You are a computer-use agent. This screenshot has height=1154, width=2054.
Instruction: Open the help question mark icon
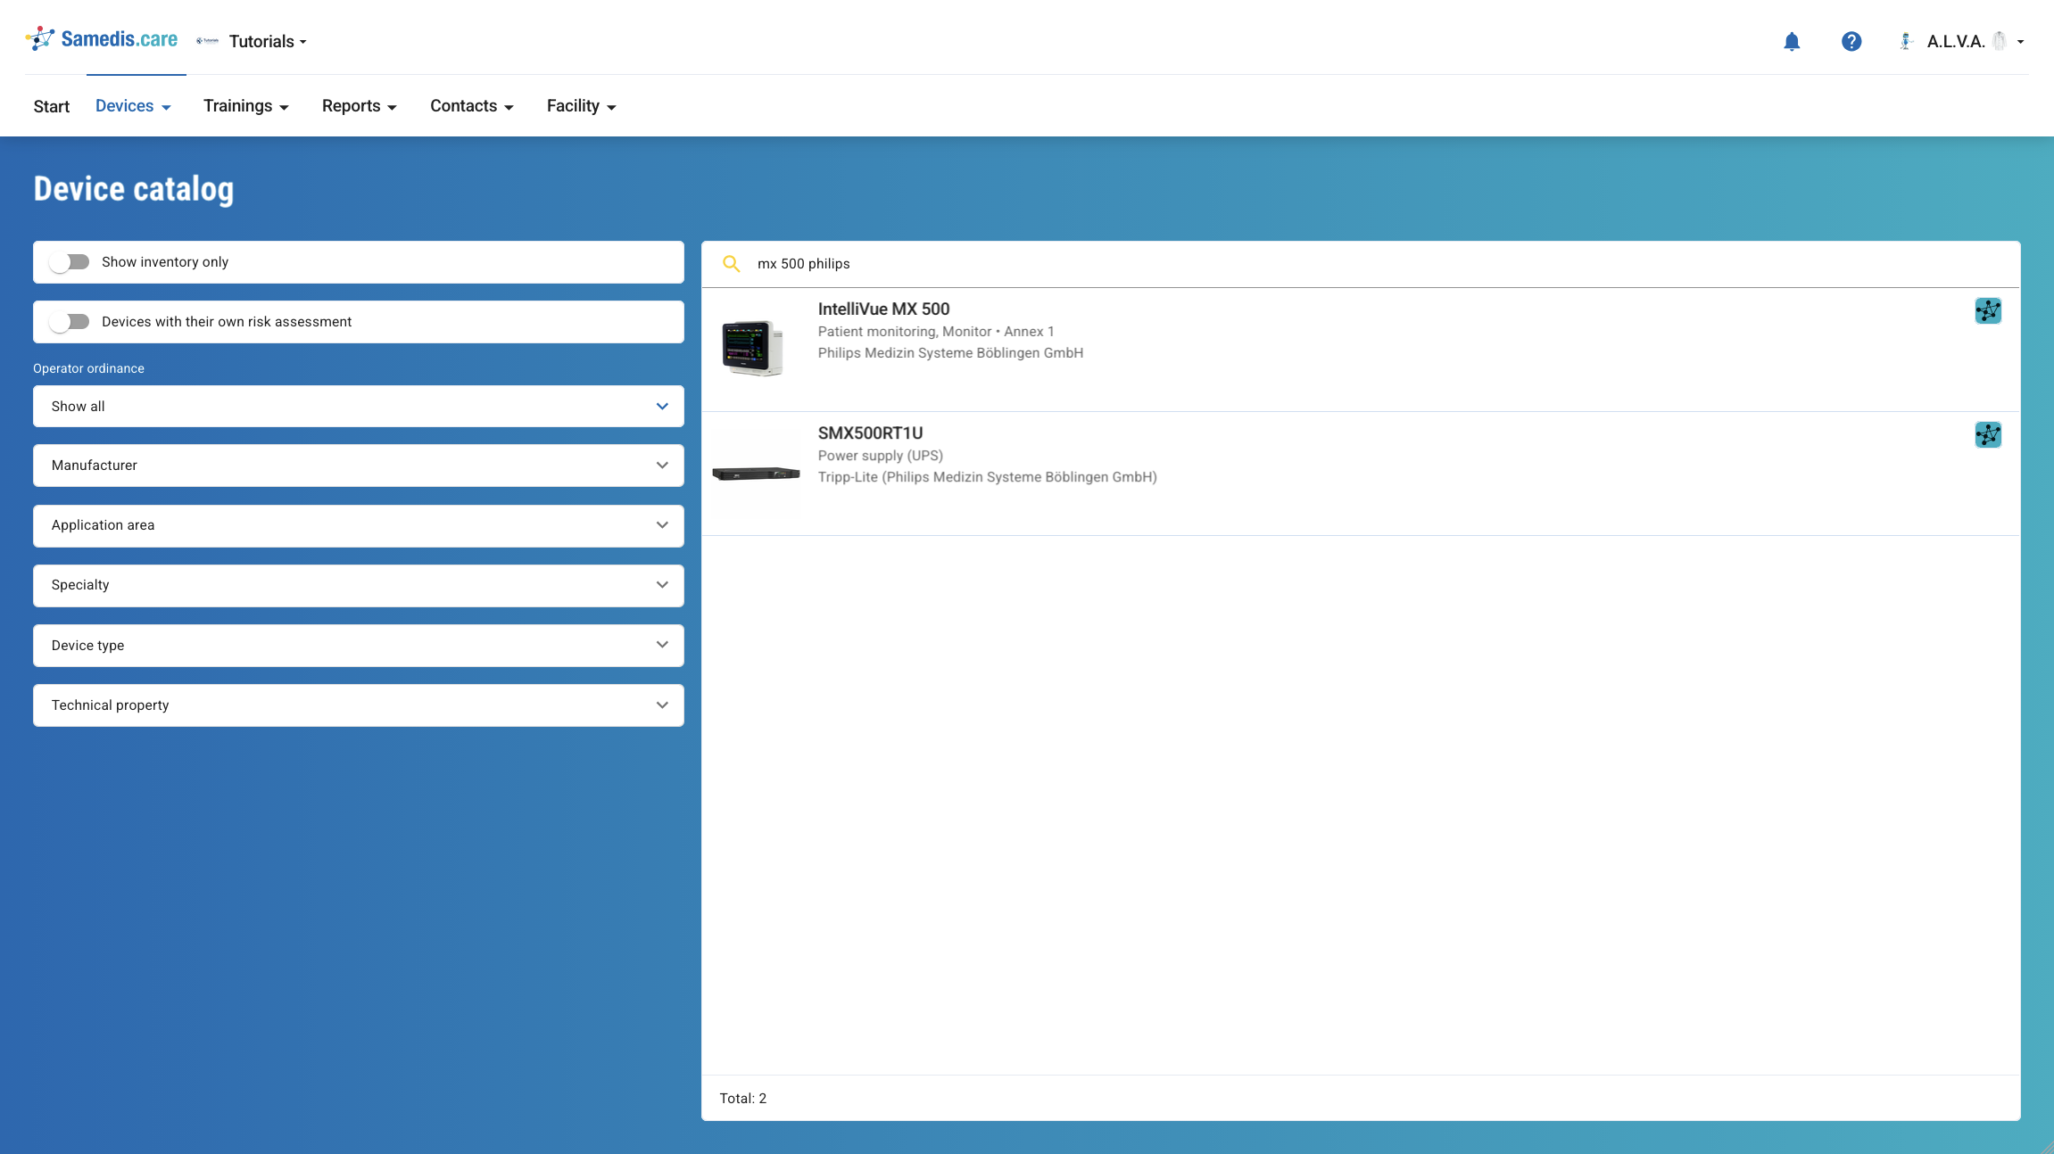[1851, 41]
